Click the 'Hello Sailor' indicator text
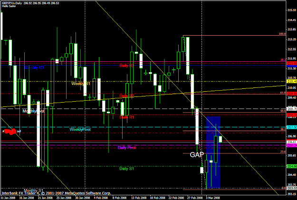The height and width of the screenshot is (200, 297). point(9,6)
